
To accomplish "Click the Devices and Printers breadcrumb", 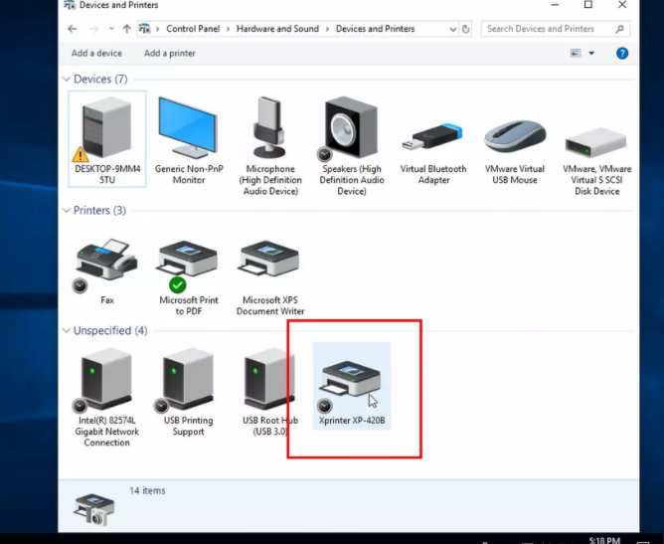I will (375, 29).
